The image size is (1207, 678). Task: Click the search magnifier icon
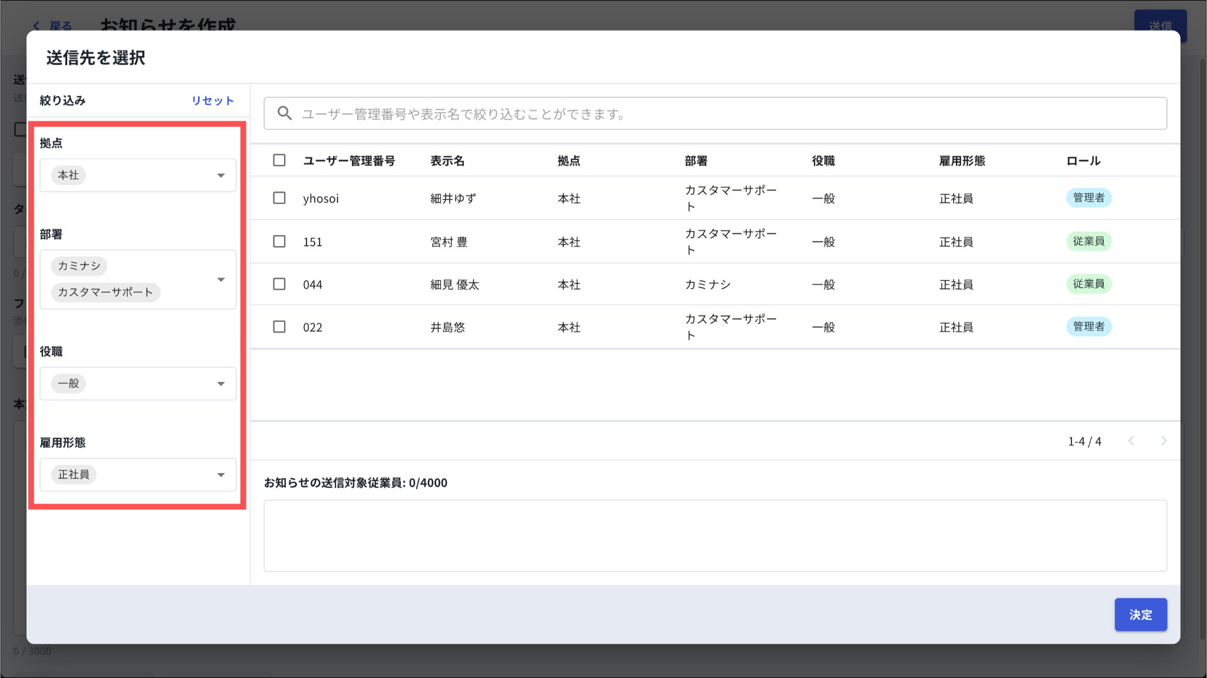coord(285,113)
